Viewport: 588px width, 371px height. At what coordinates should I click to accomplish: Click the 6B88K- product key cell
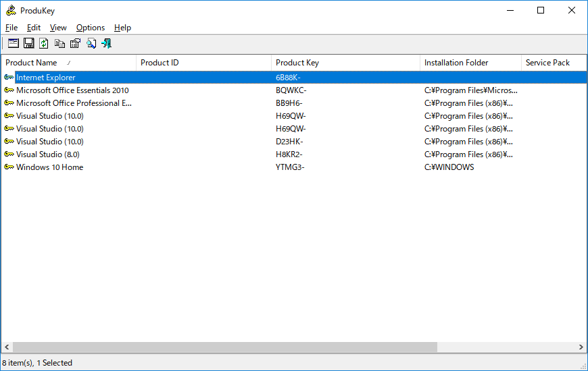coord(288,78)
